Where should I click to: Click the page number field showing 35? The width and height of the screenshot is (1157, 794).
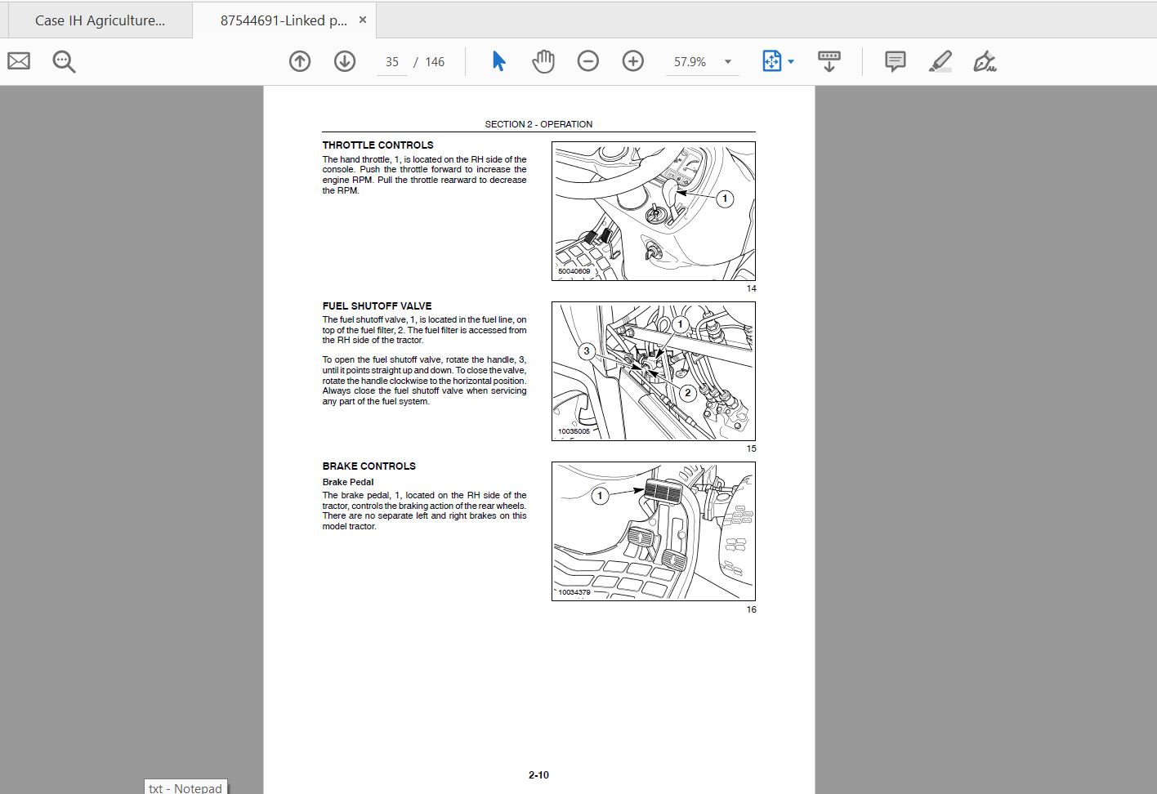[392, 62]
